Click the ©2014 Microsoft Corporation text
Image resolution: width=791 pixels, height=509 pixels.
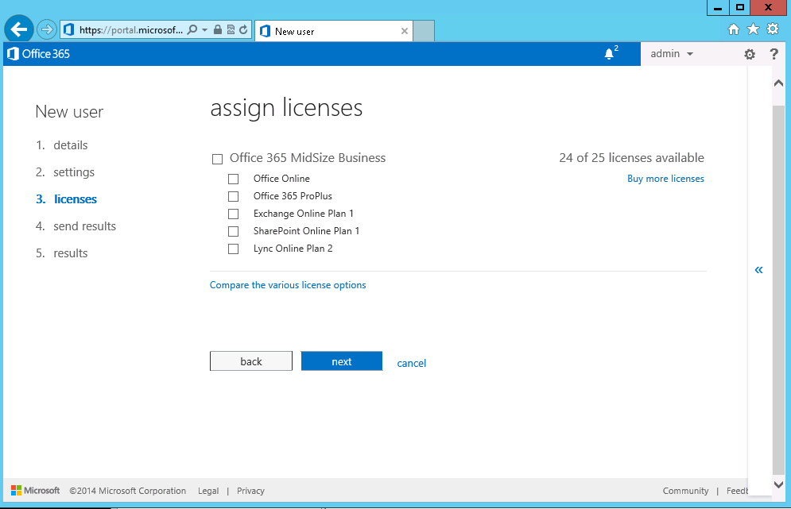pyautogui.click(x=128, y=491)
